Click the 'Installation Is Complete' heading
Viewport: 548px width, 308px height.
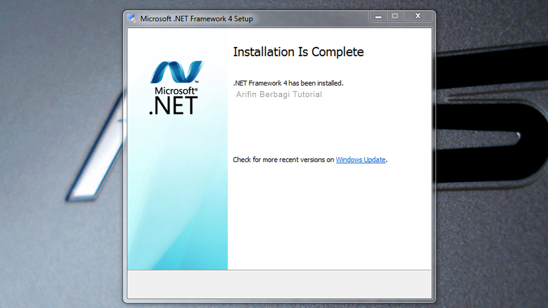tap(298, 52)
